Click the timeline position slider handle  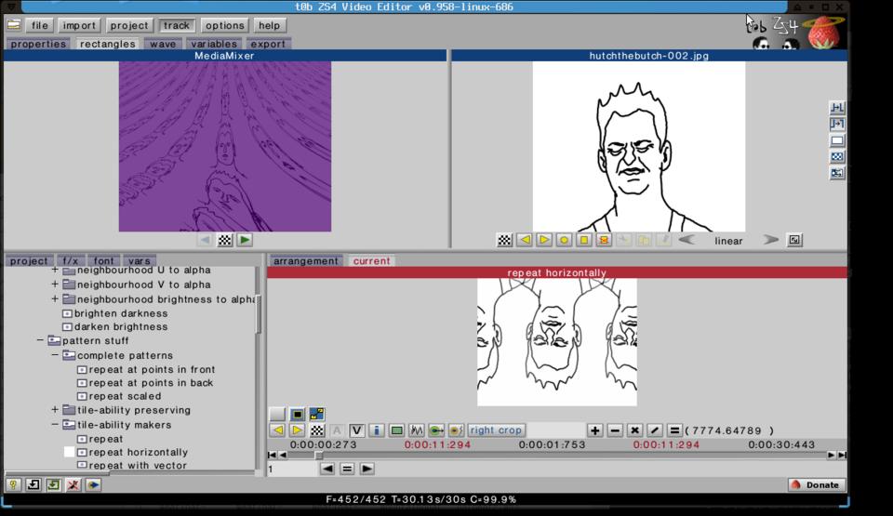coord(318,455)
